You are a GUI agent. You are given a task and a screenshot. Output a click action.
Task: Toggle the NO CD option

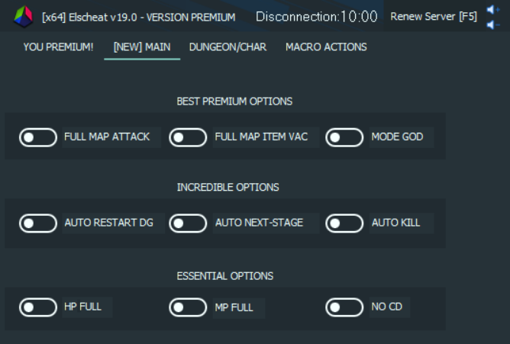(x=344, y=307)
